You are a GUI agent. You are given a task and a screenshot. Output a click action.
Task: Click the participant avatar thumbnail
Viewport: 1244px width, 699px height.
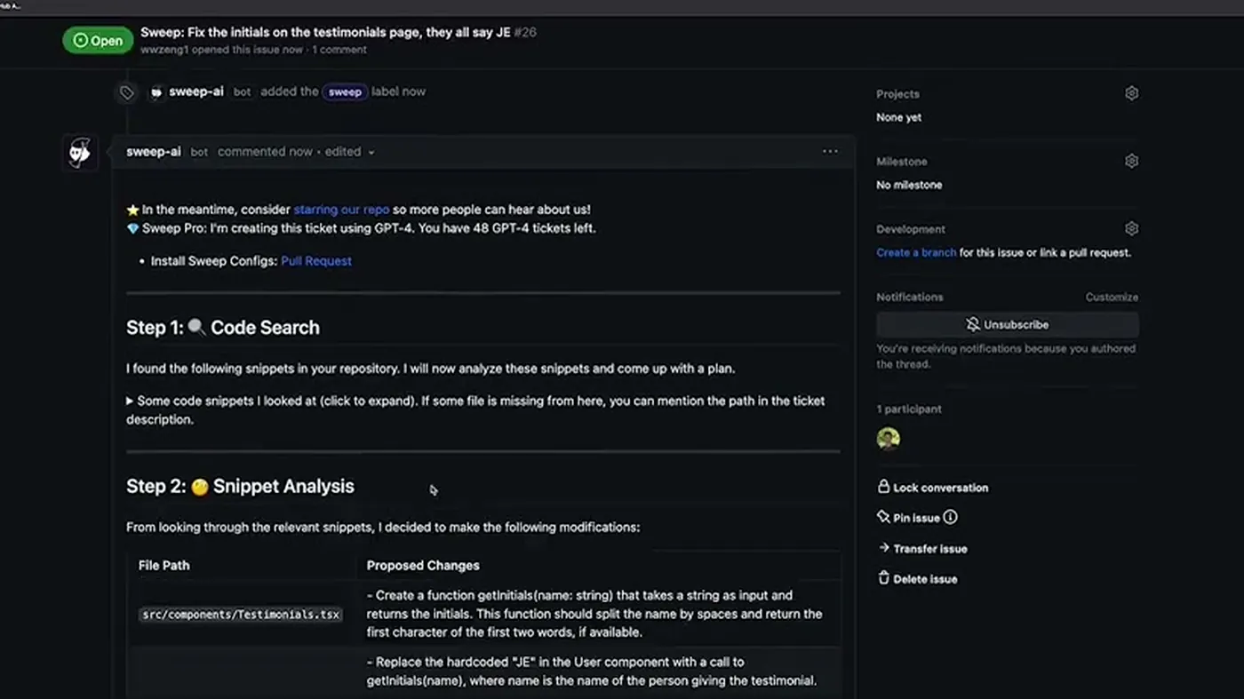(889, 438)
